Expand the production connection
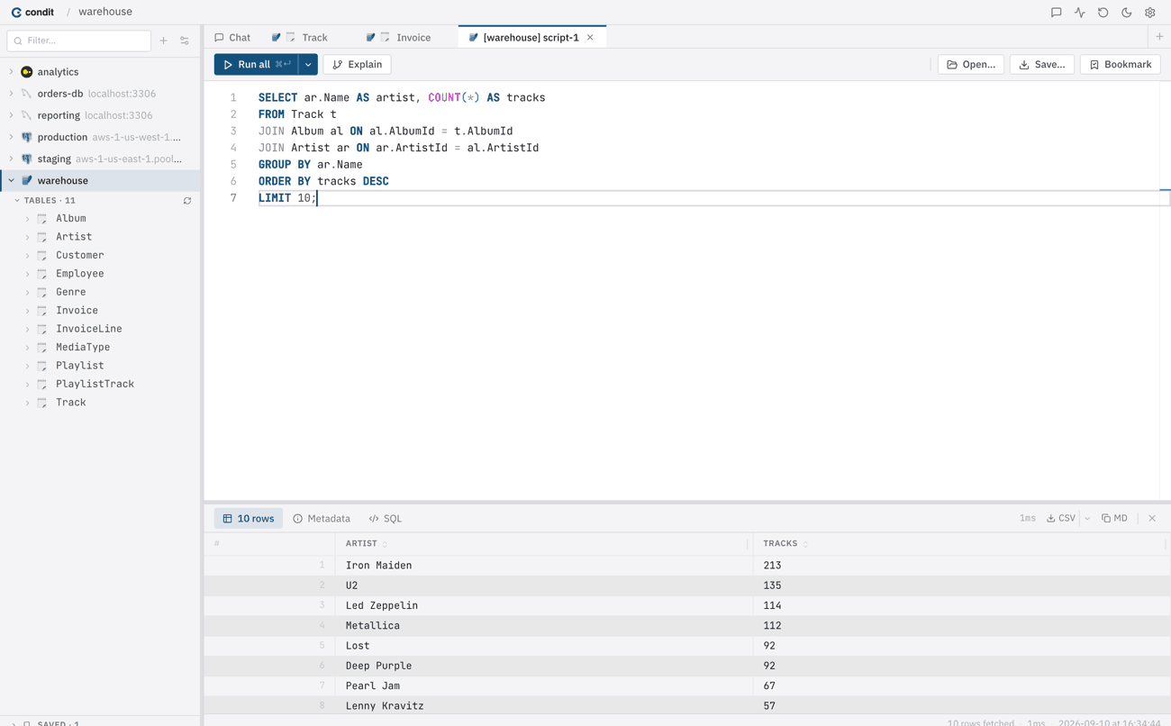Viewport: 1171px width, 726px height. pyautogui.click(x=11, y=137)
